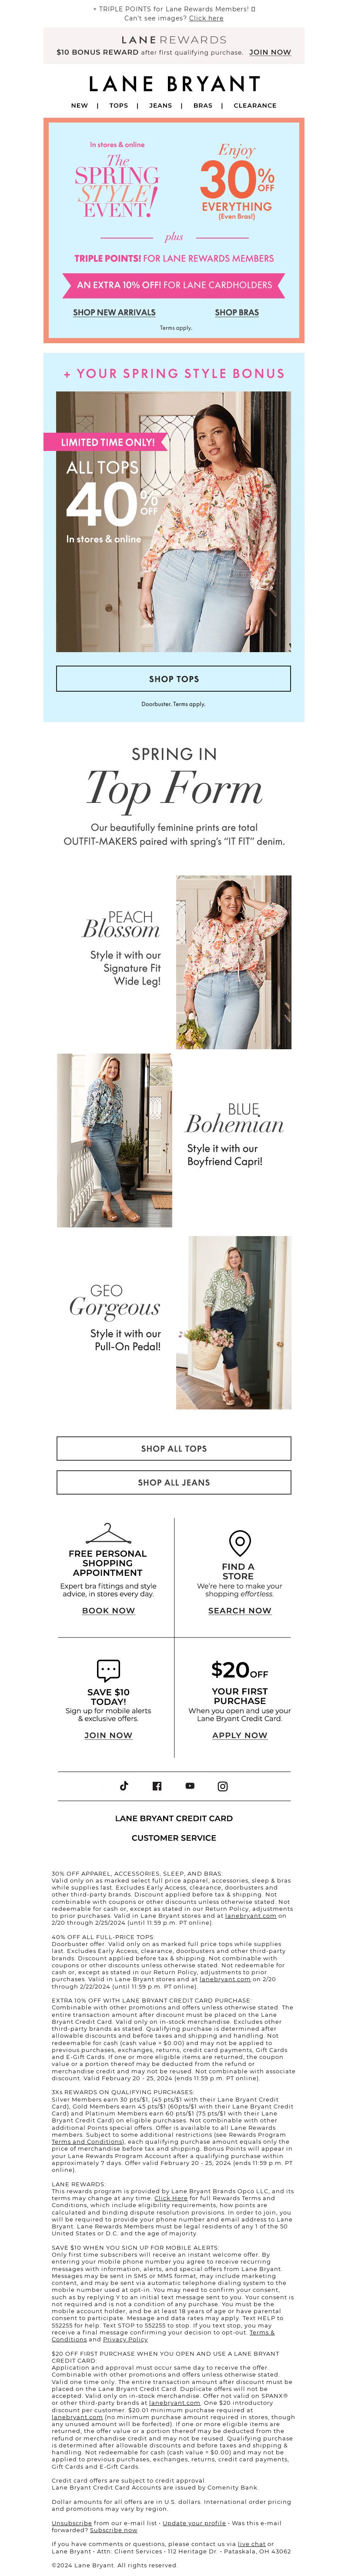The height and width of the screenshot is (2576, 348).
Task: Click the mobile alerts chat bubble icon
Action: [x=108, y=1669]
